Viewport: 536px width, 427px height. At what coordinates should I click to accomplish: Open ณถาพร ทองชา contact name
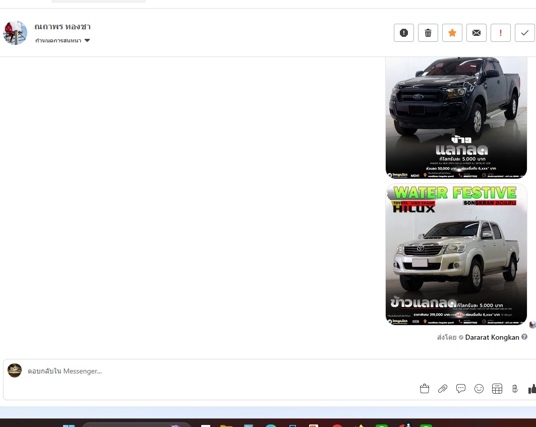tap(63, 27)
